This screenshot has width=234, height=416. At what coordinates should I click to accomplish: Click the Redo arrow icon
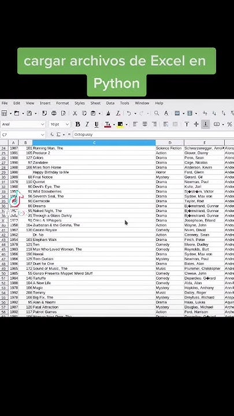(x=142, y=113)
